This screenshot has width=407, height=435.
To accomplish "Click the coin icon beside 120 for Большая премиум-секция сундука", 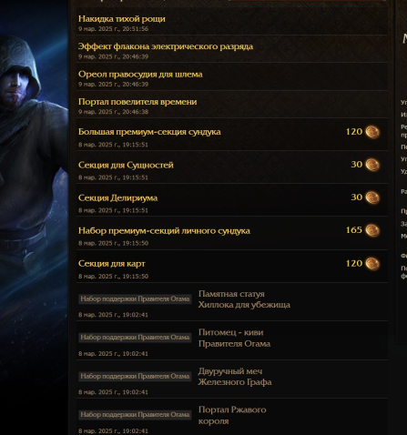I will 372,132.
